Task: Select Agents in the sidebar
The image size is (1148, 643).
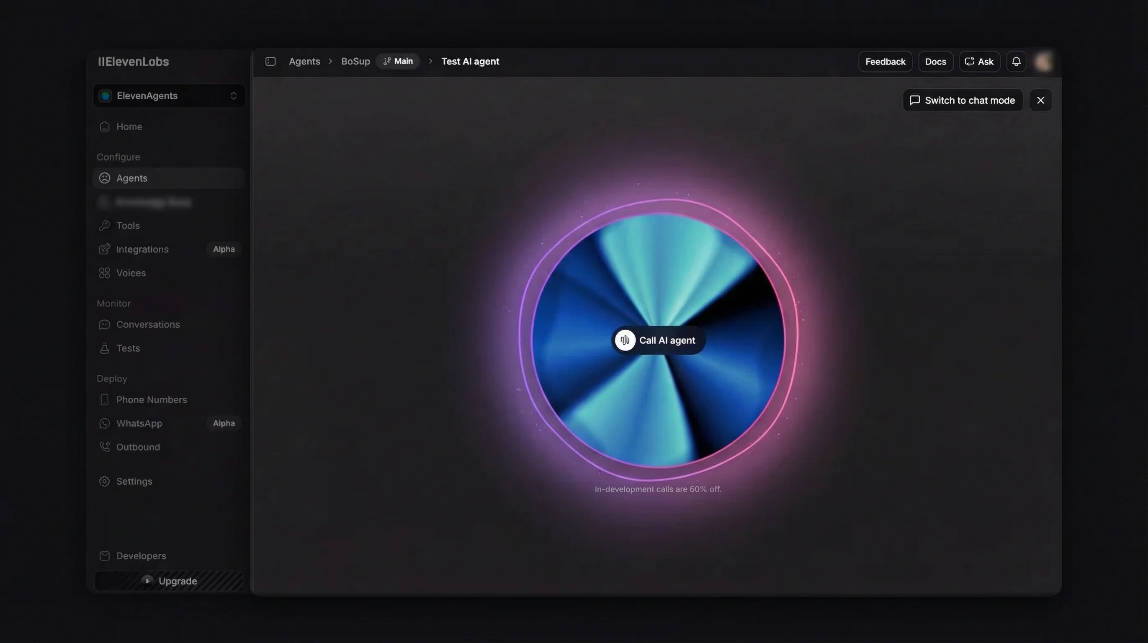Action: 131,178
